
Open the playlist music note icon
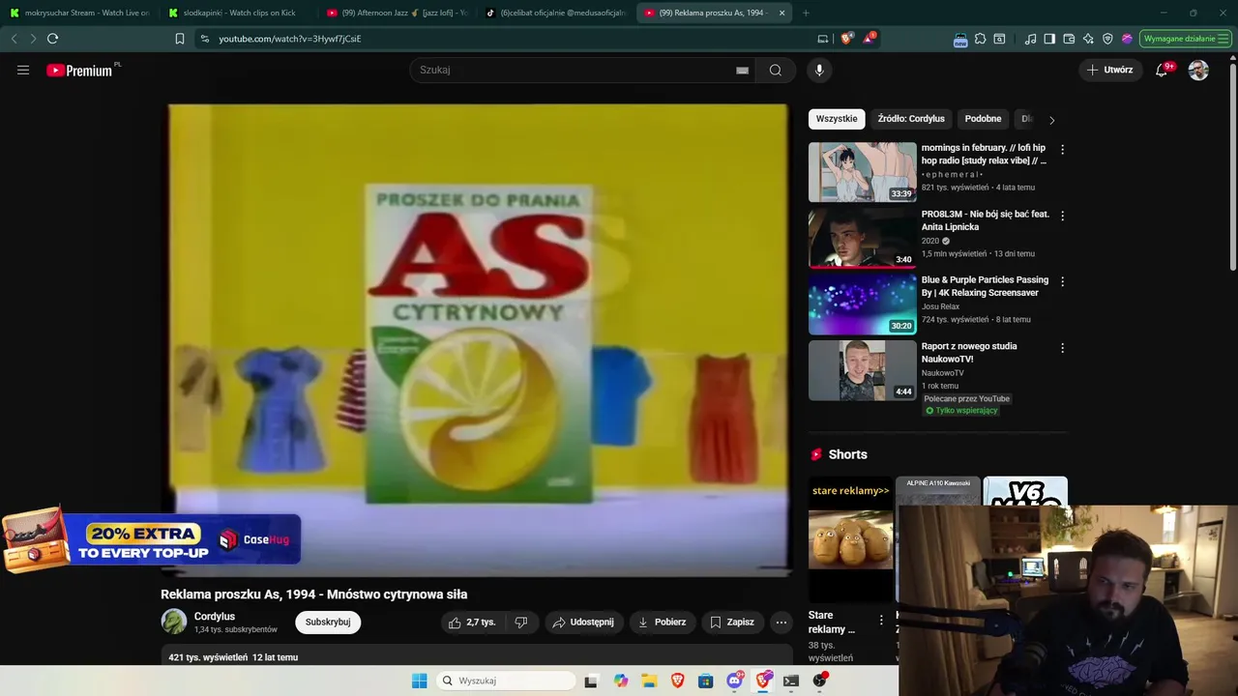coord(1030,39)
